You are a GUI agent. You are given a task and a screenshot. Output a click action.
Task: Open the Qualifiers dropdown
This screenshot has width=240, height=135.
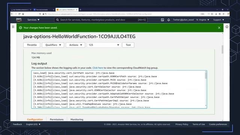[53, 45]
